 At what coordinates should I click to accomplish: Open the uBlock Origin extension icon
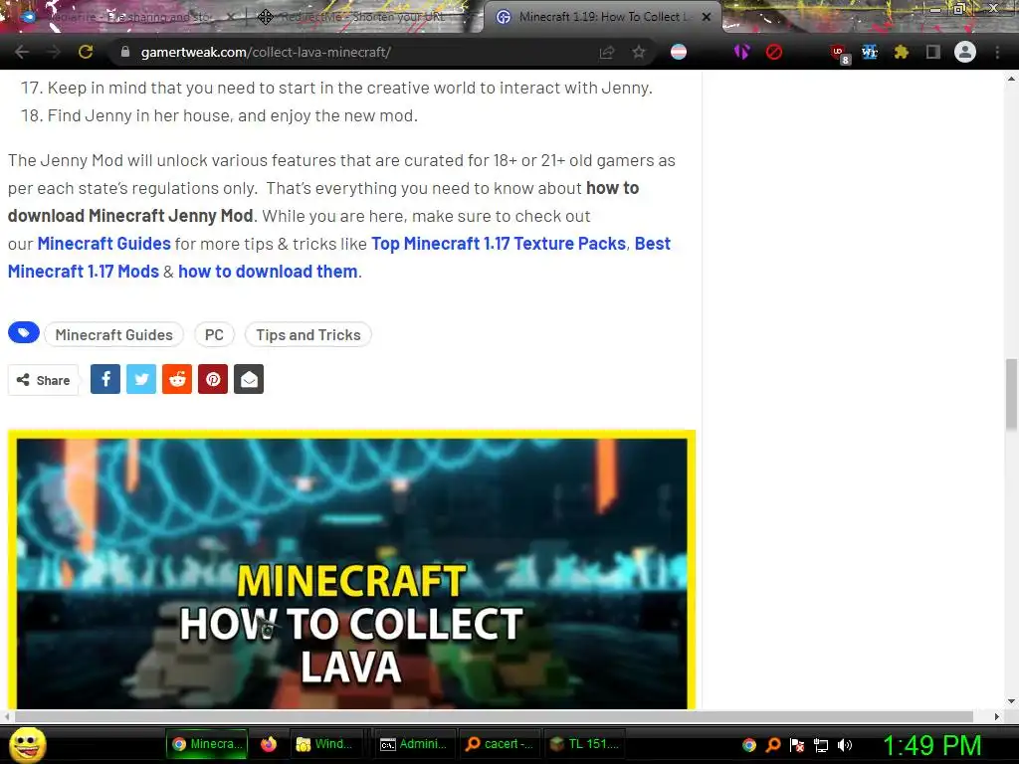tap(838, 54)
